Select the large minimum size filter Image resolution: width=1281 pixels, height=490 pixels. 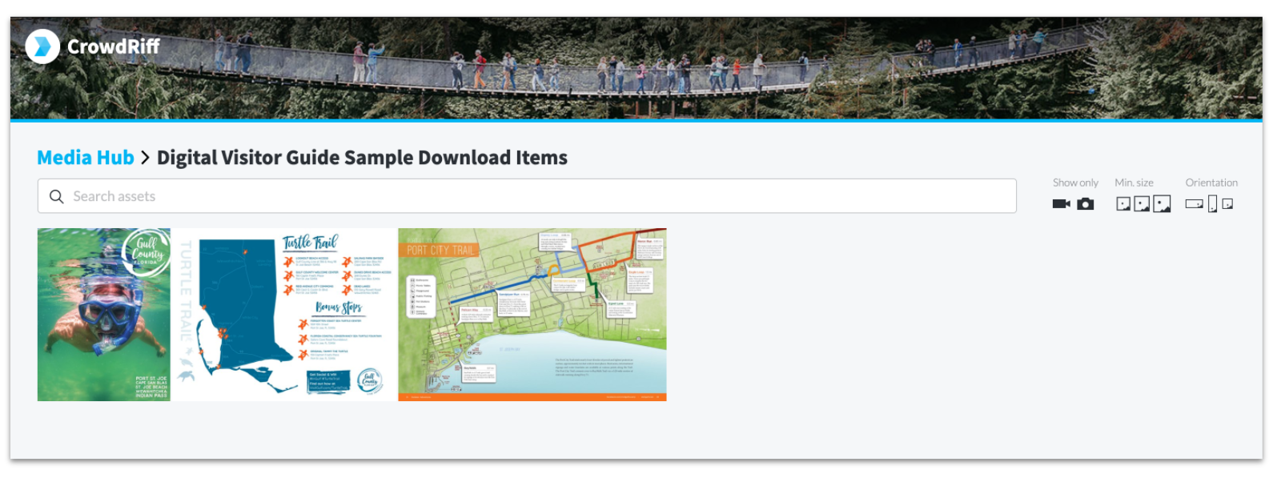pyautogui.click(x=1162, y=204)
